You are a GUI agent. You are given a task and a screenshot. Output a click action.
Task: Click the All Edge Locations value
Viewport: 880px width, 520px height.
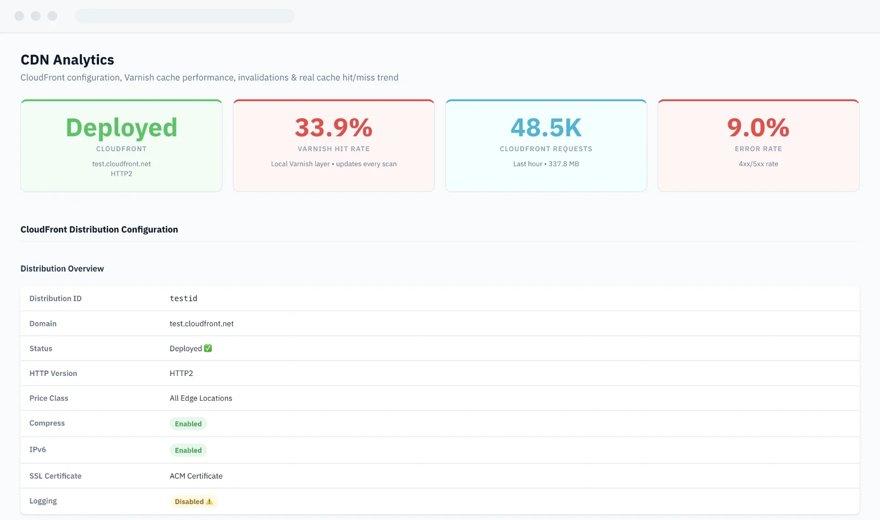tap(201, 398)
